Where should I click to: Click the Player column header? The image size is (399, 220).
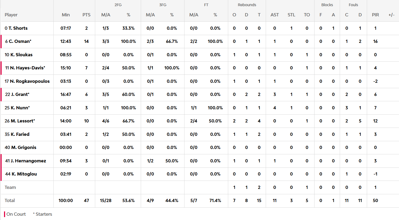pyautogui.click(x=11, y=15)
